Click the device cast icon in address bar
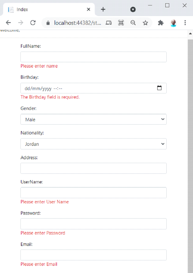The width and height of the screenshot is (193, 273). (109, 23)
